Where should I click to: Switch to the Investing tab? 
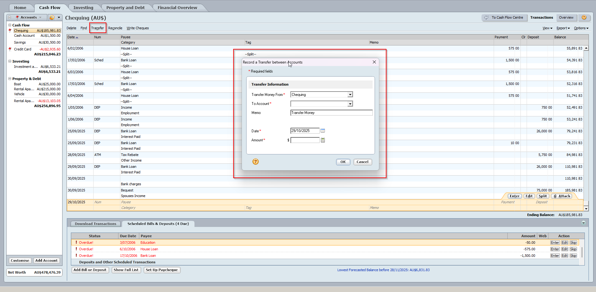click(83, 8)
